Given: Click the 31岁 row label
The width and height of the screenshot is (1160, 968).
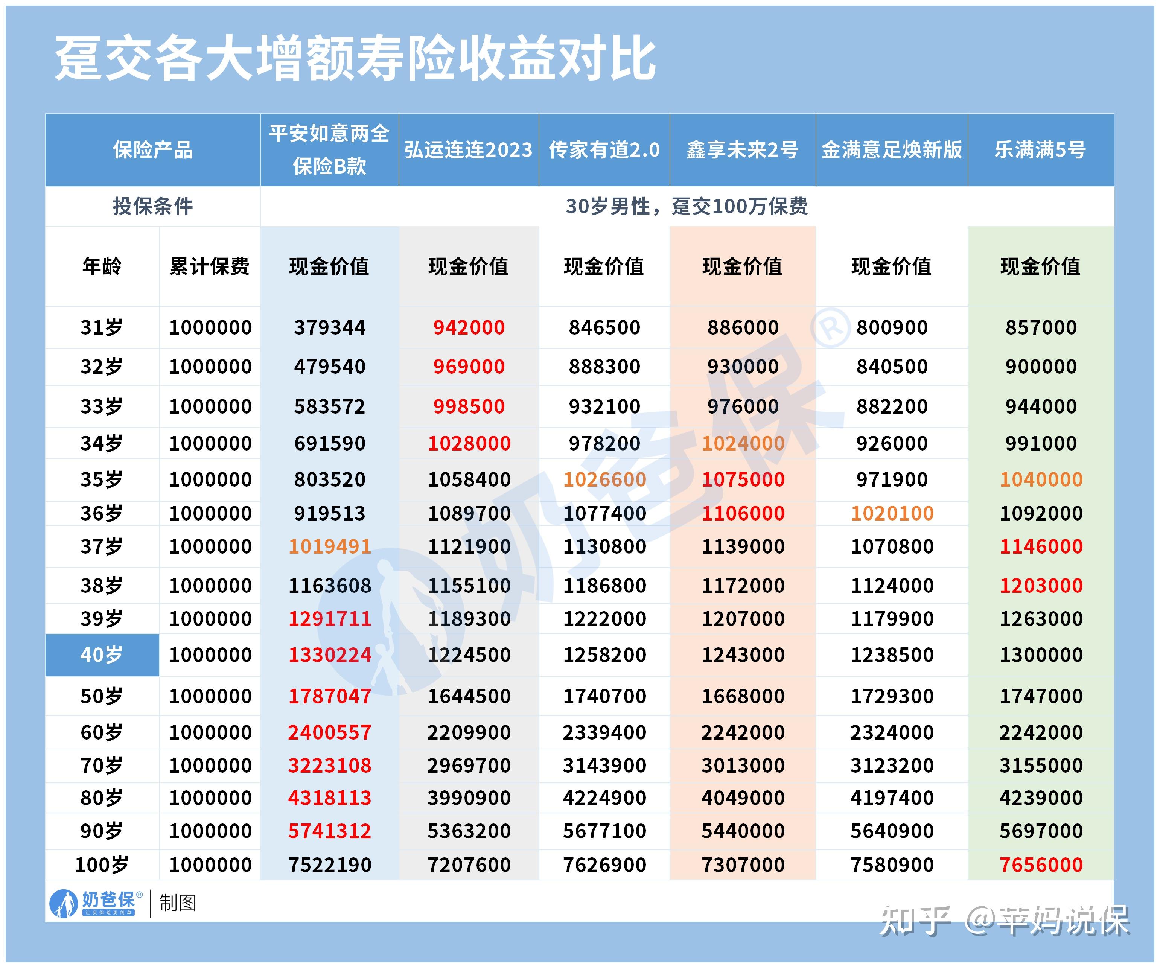Looking at the screenshot, I should pyautogui.click(x=102, y=328).
